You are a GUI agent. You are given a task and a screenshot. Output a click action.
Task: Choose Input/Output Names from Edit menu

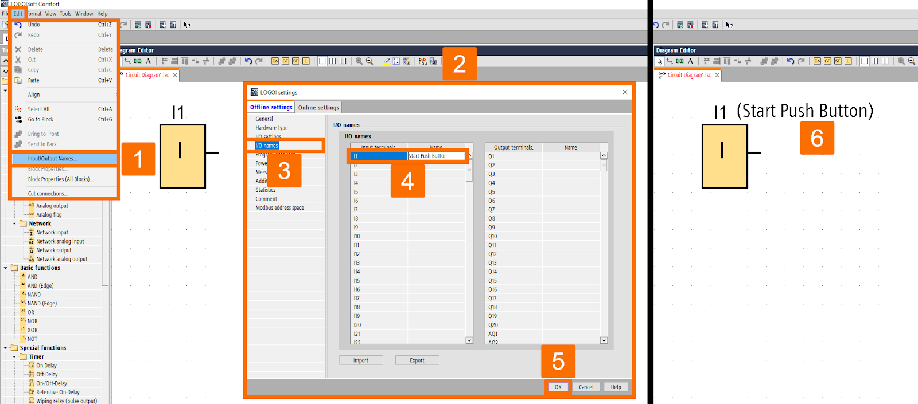coord(65,159)
